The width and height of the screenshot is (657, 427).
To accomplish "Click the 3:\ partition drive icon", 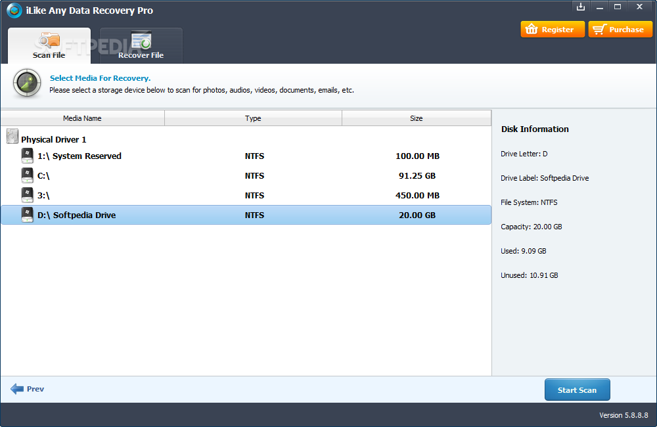I will (27, 195).
